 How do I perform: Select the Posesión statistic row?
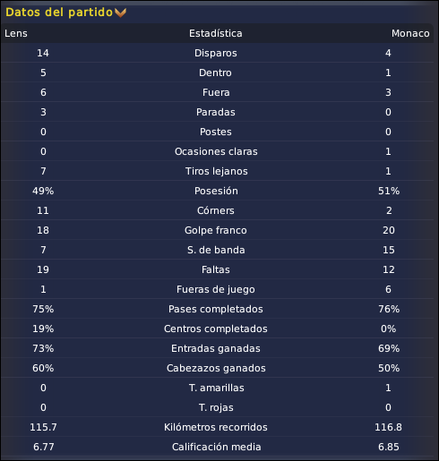pos(217,191)
